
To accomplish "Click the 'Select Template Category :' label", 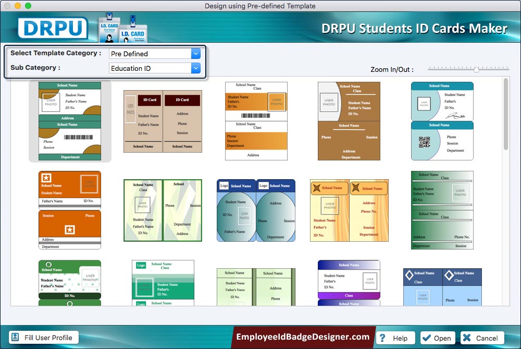I will [x=56, y=53].
